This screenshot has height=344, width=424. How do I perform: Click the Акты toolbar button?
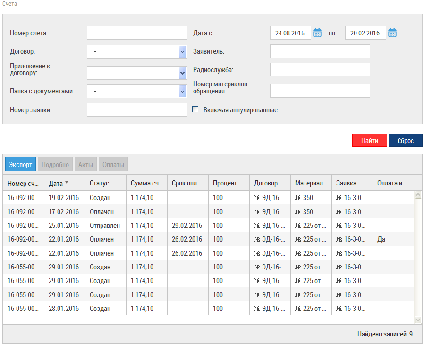pos(85,164)
